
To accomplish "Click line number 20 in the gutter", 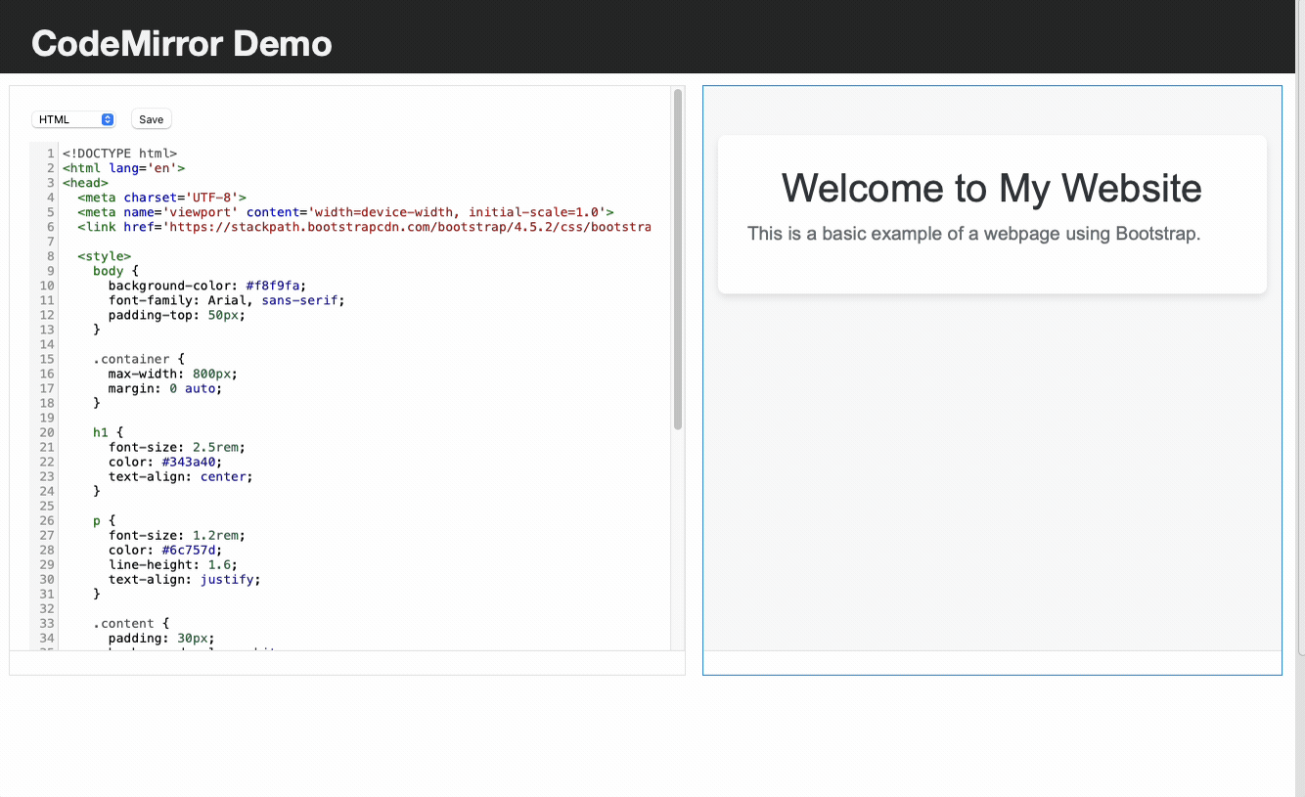I will [47, 432].
